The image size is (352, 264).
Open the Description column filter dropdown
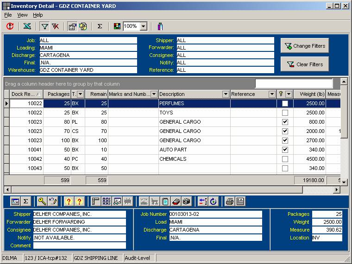[x=226, y=94]
